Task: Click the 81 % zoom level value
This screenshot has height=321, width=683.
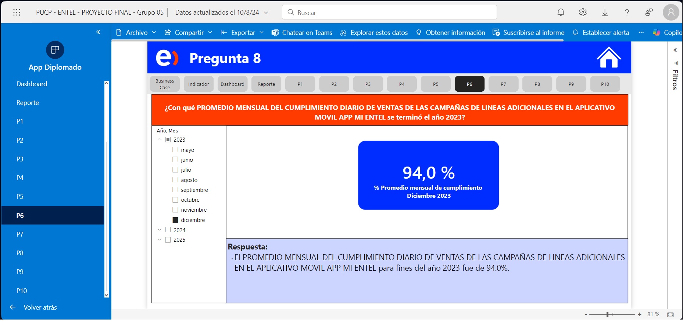Action: pos(653,314)
